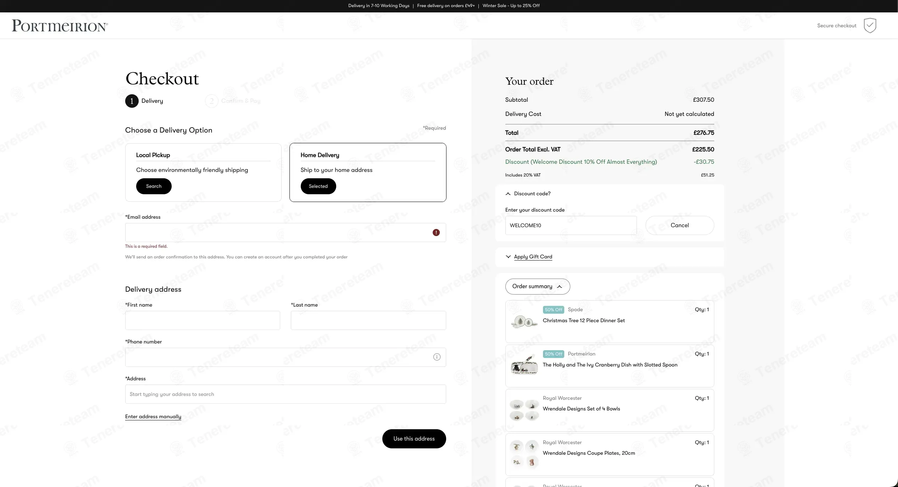898x487 pixels.
Task: Click the address search field
Action: tap(286, 394)
